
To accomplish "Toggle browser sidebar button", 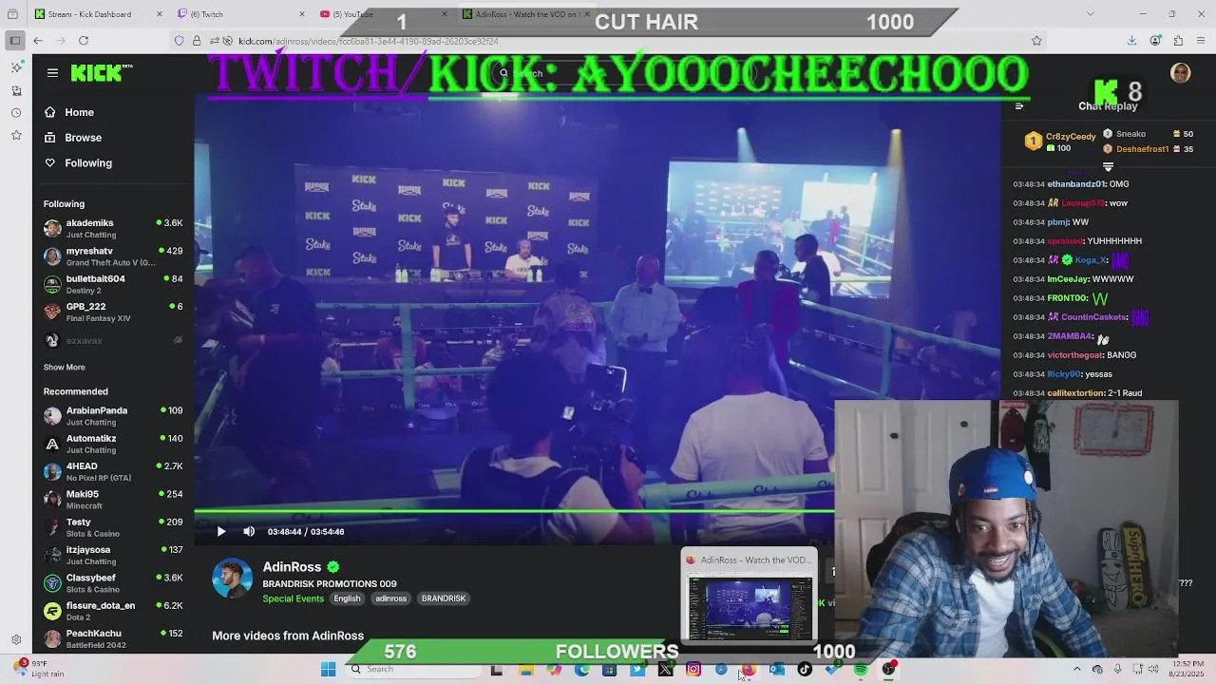I will pyautogui.click(x=14, y=41).
